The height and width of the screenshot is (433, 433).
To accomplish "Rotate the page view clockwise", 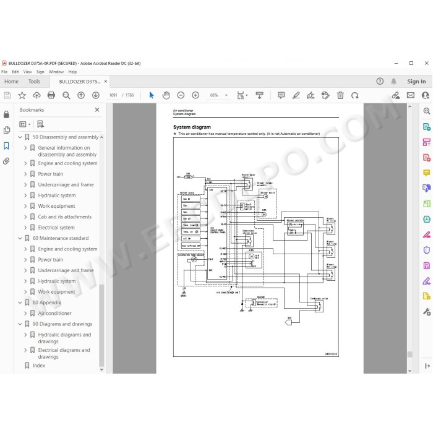I will [355, 95].
